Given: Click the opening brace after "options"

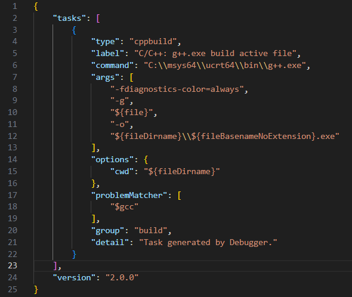Looking at the screenshot, I should [146, 160].
